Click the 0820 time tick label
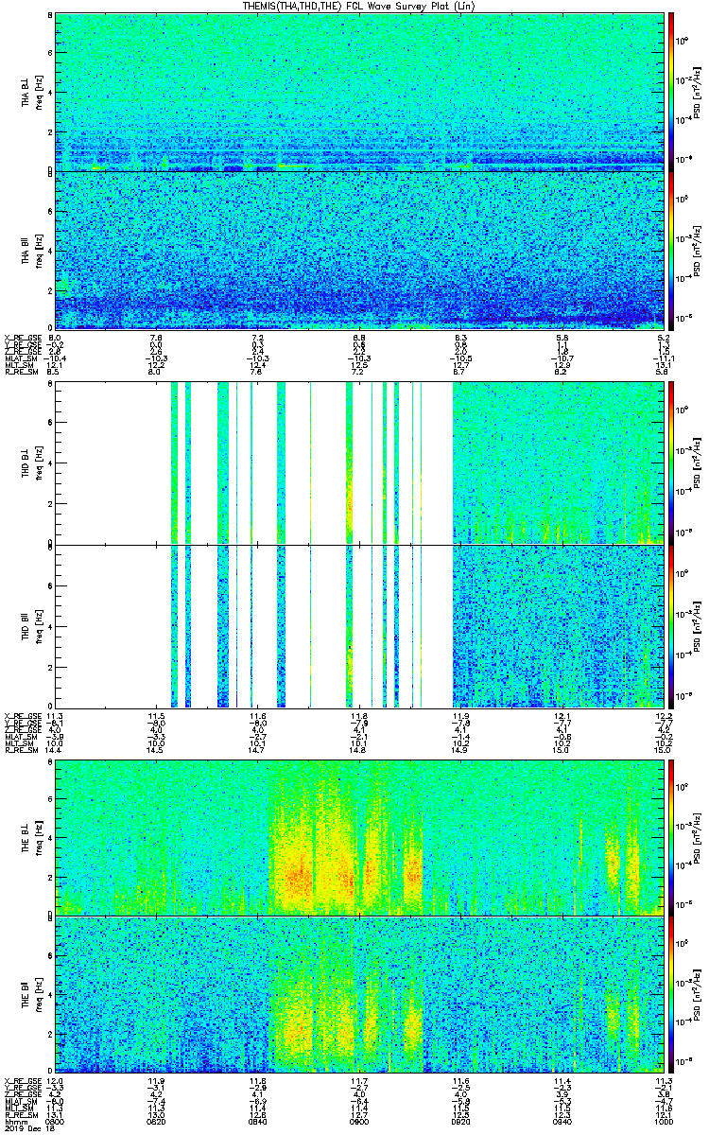The width and height of the screenshot is (709, 1135). coord(157,1121)
